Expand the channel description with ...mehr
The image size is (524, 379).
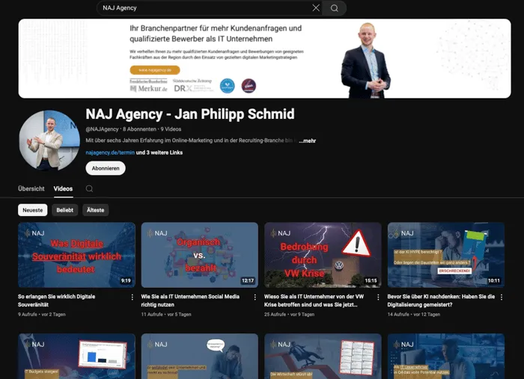[x=307, y=141]
